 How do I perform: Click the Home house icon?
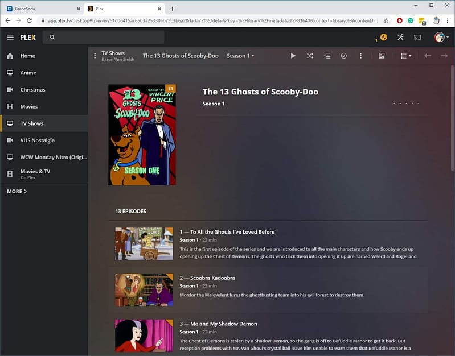10,56
